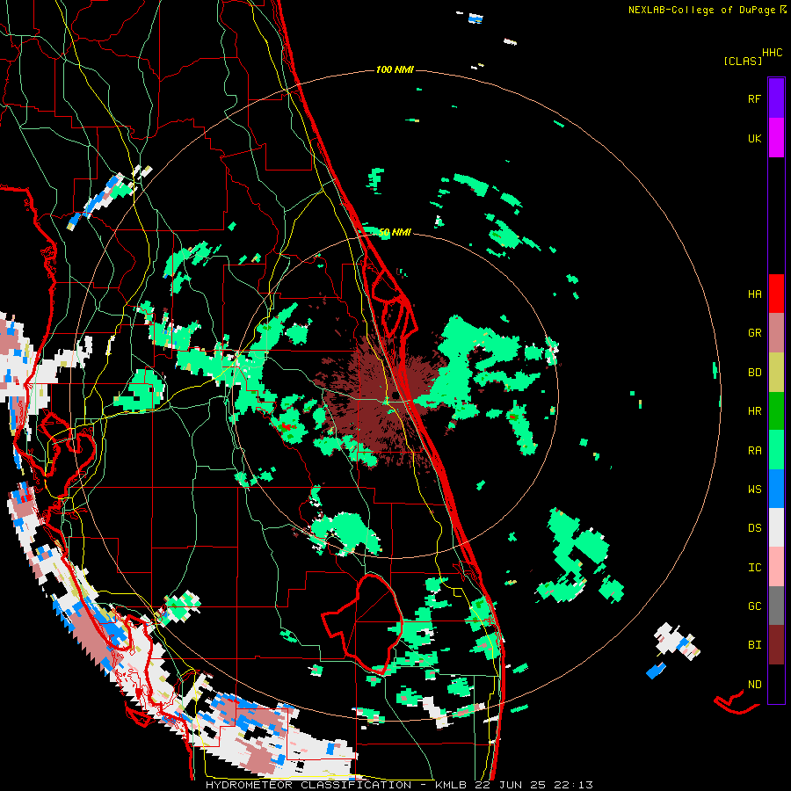Click the "UK" legend label
The width and height of the screenshot is (791, 791).
pyautogui.click(x=754, y=139)
